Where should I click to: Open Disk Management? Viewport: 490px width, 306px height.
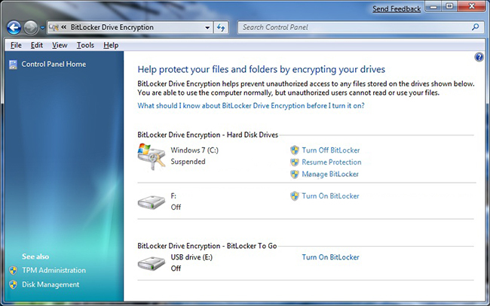coord(51,284)
